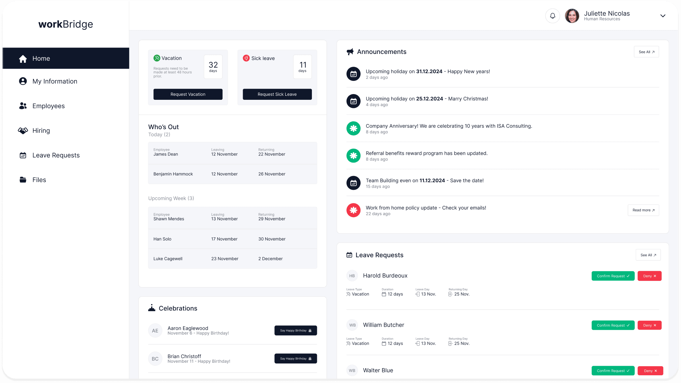681x383 pixels.
Task: Go to My Information page
Action: pos(55,81)
